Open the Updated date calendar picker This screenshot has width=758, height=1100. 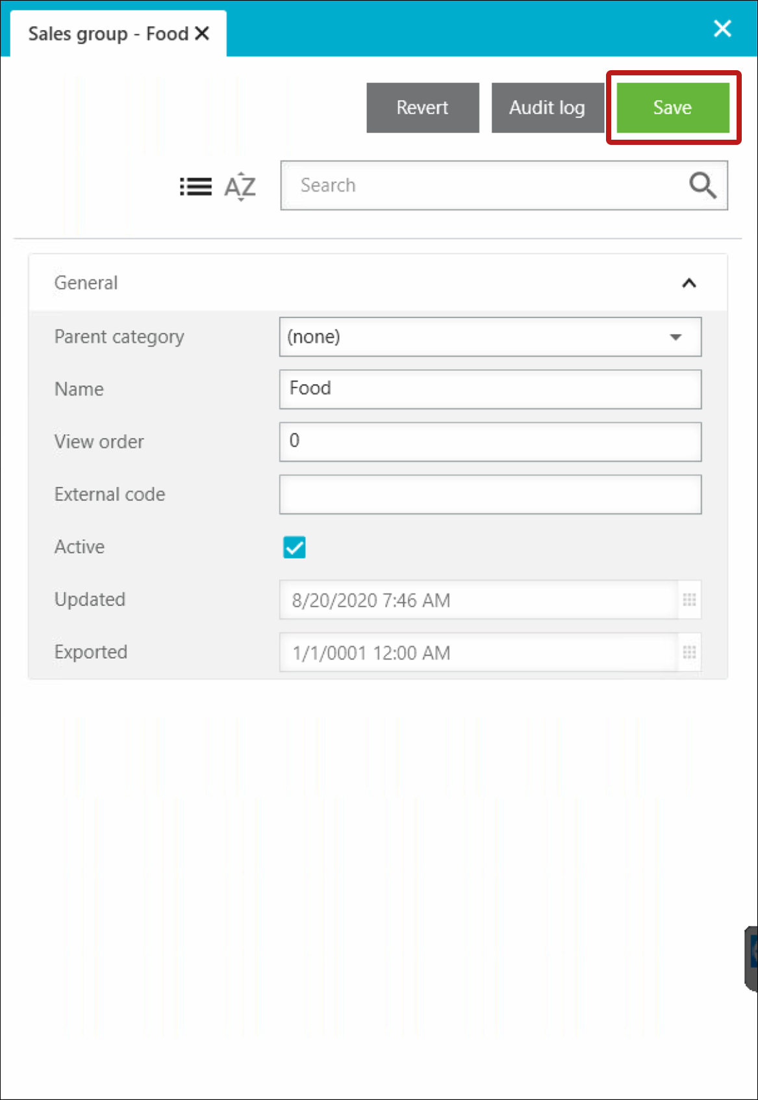point(690,600)
